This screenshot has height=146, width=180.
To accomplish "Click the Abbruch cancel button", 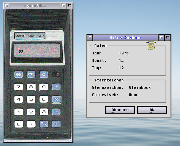I will pyautogui.click(x=120, y=110).
